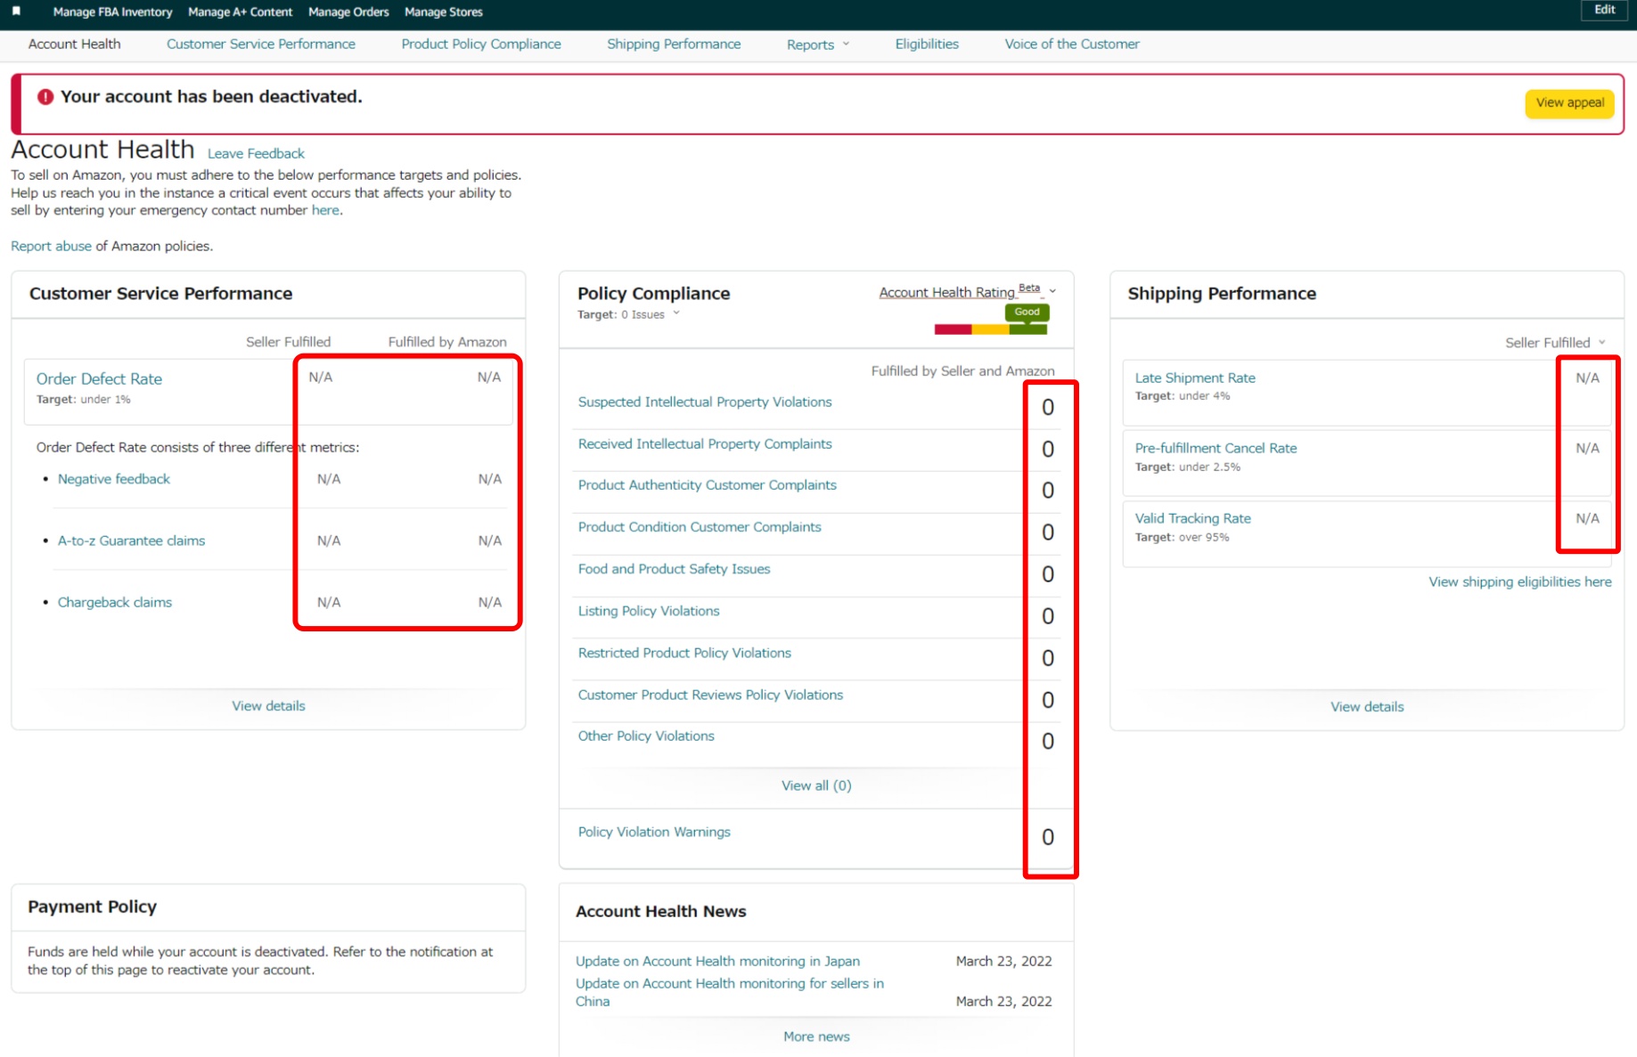Click View all (0) link

pos(816,785)
